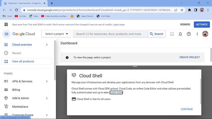The width and height of the screenshot is (212, 119).
Task: Open the Chrome extensions puzzle icon
Action: point(189,10)
